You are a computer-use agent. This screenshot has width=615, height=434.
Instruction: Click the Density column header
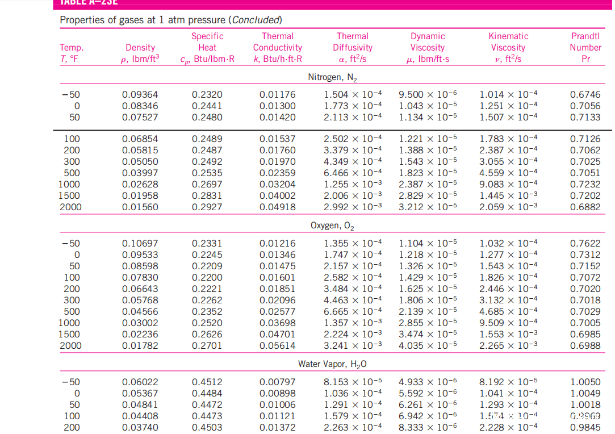pyautogui.click(x=140, y=53)
